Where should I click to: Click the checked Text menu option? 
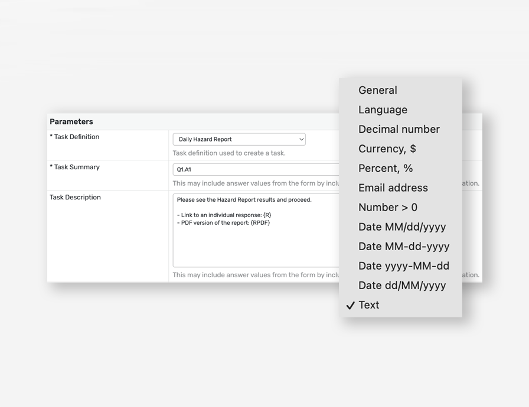[368, 305]
